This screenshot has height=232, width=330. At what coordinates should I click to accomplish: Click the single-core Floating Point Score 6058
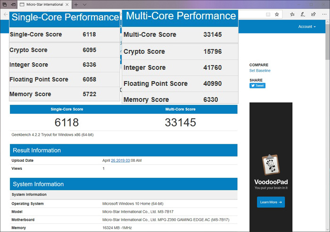90,79
